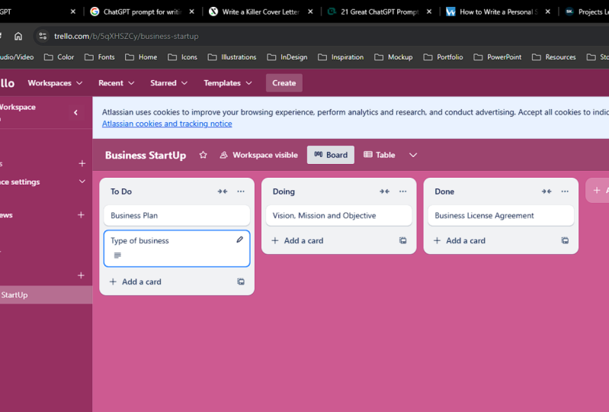This screenshot has width=609, height=412.
Task: Open the Color bookmarks folder
Action: 59,57
